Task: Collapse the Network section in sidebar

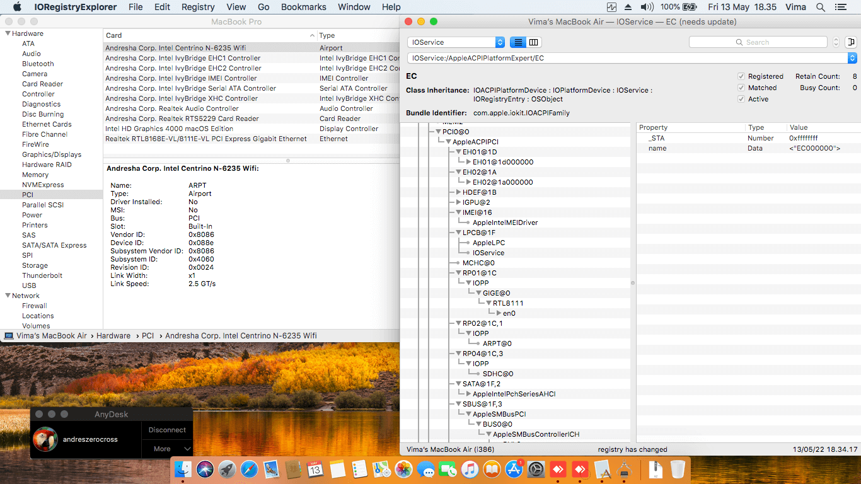Action: point(8,296)
